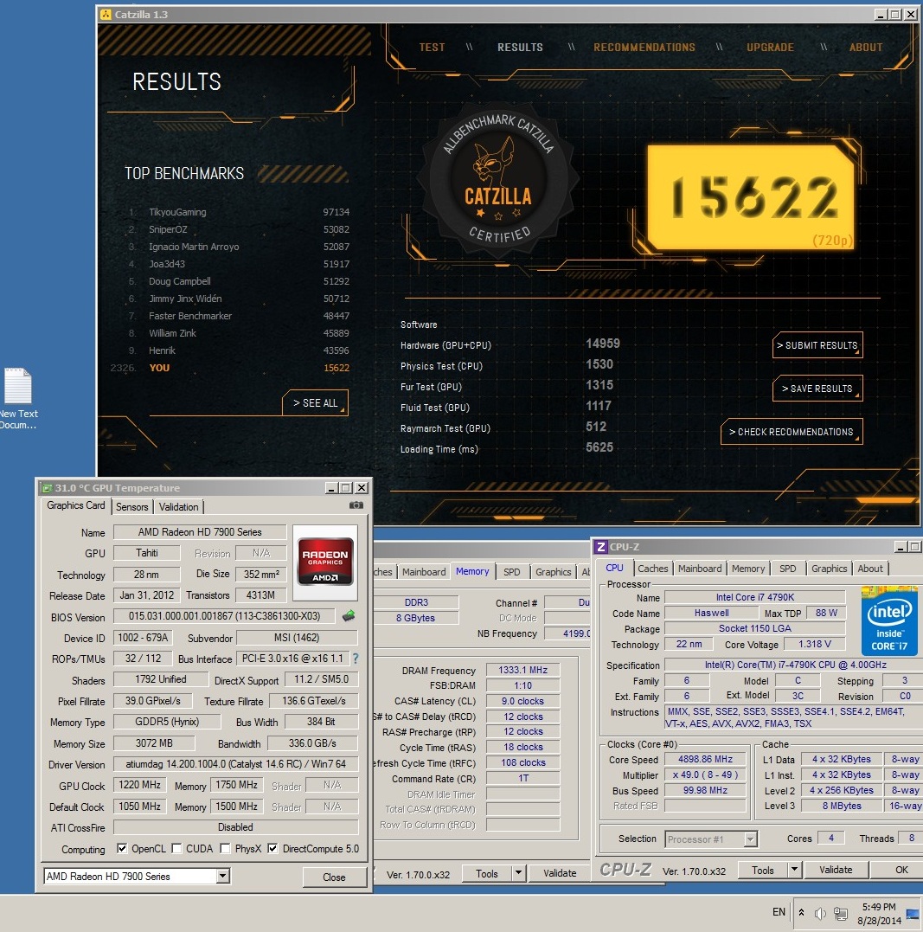Show hidden tray icons arrow
Screen dimensions: 923x932
pyautogui.click(x=801, y=913)
